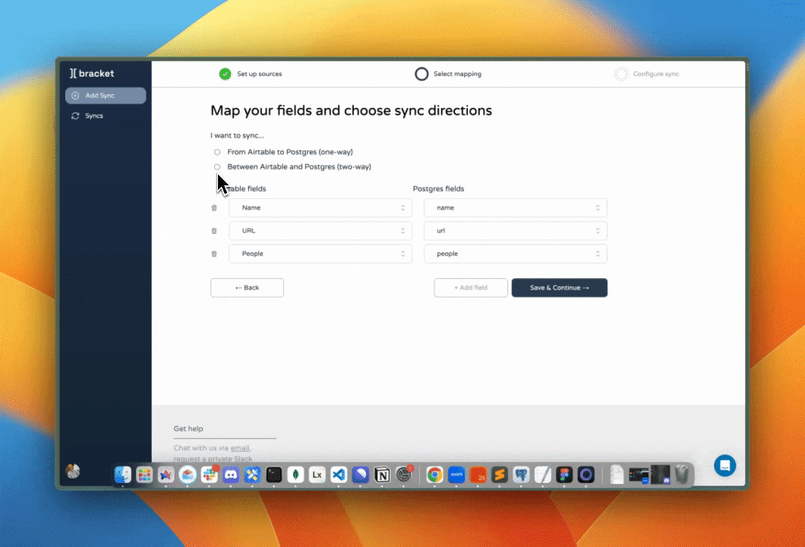
Task: Click Save & Continue
Action: (559, 288)
